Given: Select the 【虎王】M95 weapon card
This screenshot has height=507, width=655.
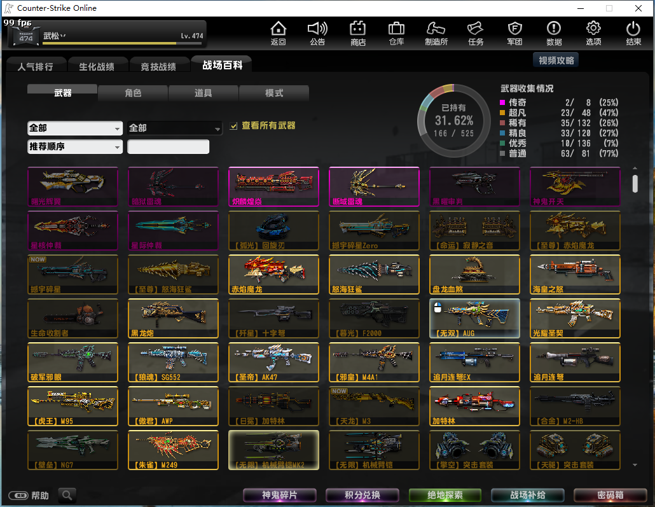Looking at the screenshot, I should 72,406.
